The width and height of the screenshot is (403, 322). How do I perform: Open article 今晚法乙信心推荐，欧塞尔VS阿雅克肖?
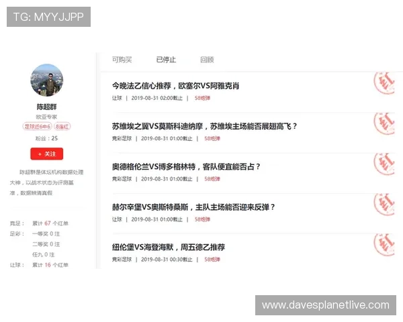tap(175, 86)
